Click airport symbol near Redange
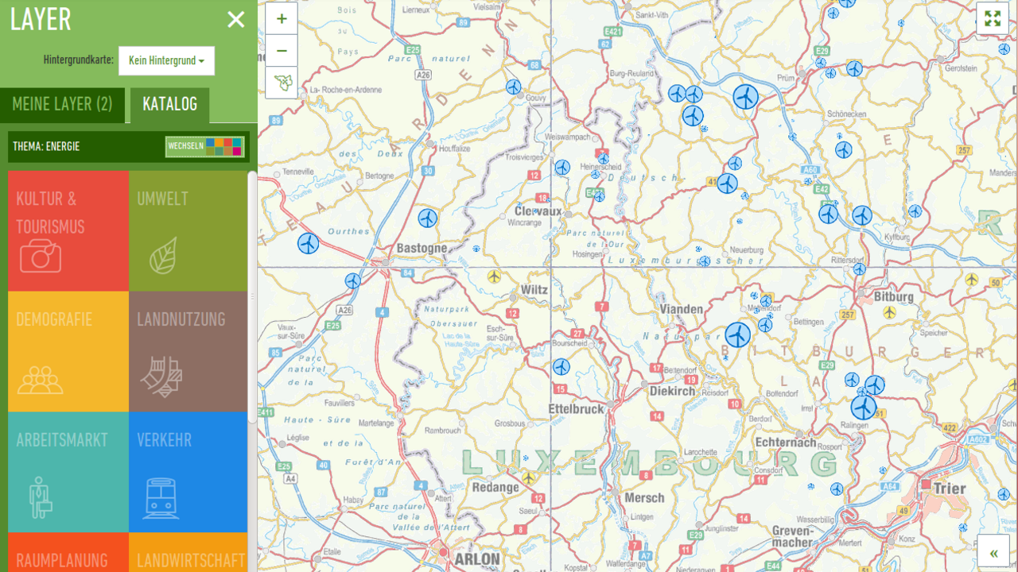This screenshot has height=572, width=1018. coord(528,477)
